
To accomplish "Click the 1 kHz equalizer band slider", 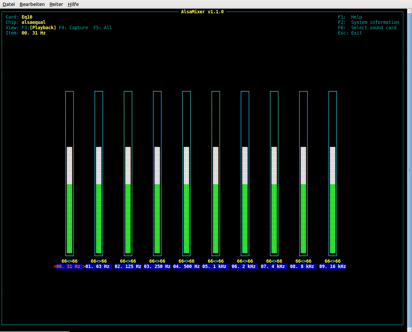I will 216,173.
